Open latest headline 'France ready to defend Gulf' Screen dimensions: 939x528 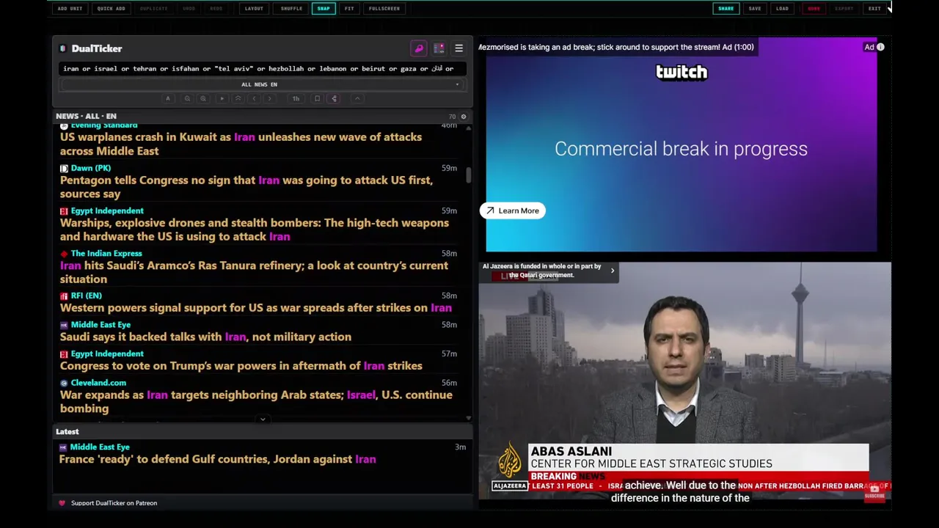[x=218, y=459]
